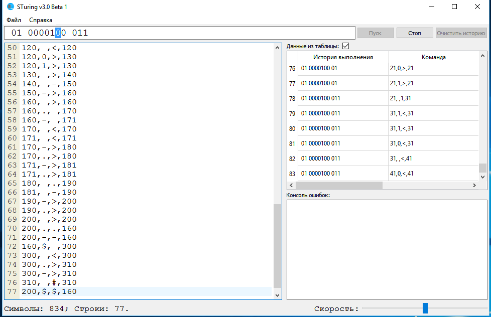This screenshot has width=491, height=317.
Task: Click the Пуск button
Action: (376, 33)
